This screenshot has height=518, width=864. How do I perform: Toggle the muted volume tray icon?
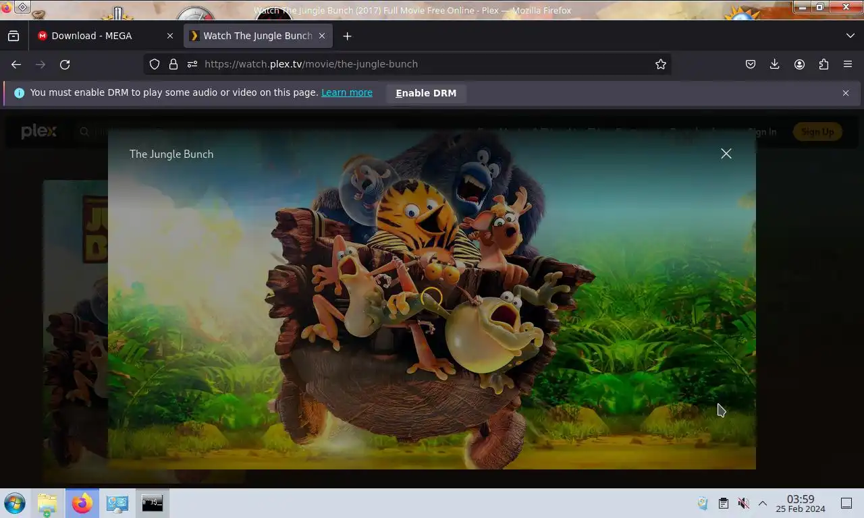pos(743,503)
